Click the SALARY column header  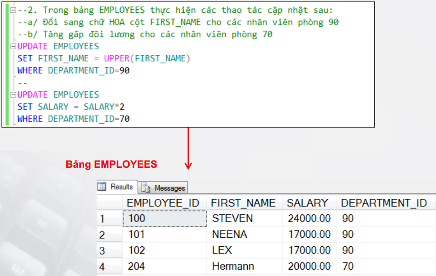(x=307, y=203)
